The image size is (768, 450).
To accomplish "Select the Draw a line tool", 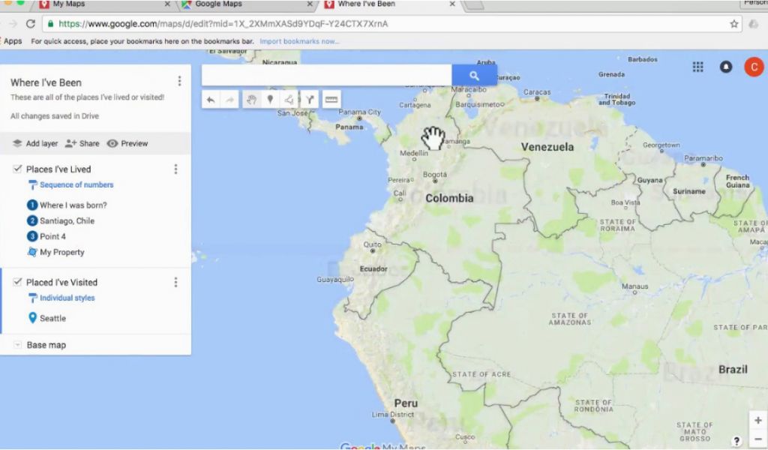I will pyautogui.click(x=289, y=100).
